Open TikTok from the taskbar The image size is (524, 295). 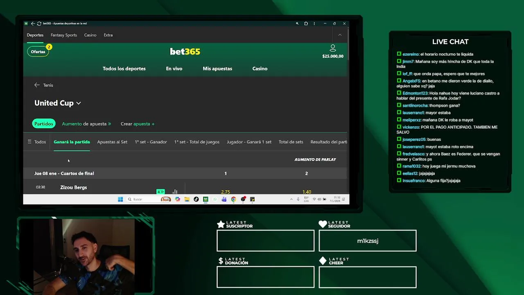tap(196, 199)
